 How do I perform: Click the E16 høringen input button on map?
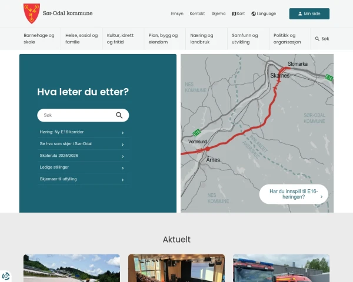pos(294,194)
